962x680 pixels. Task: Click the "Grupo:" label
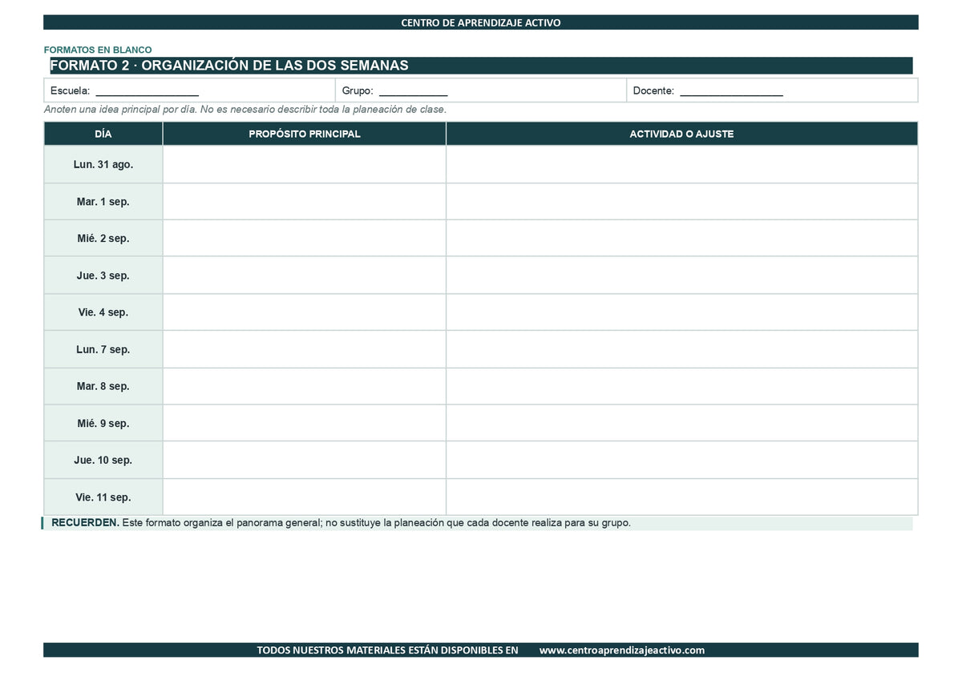tap(358, 91)
